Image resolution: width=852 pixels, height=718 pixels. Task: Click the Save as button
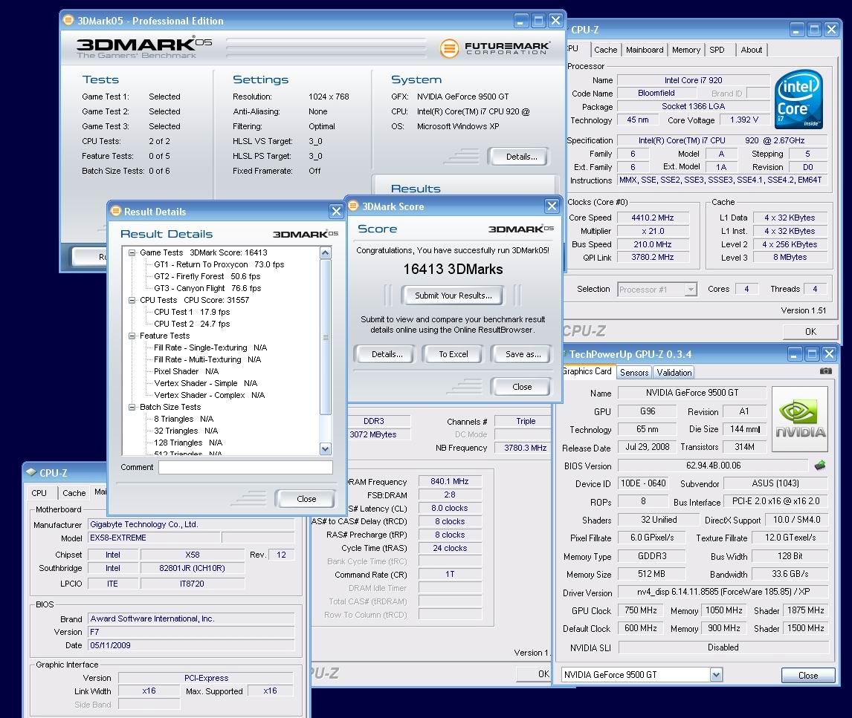(523, 354)
